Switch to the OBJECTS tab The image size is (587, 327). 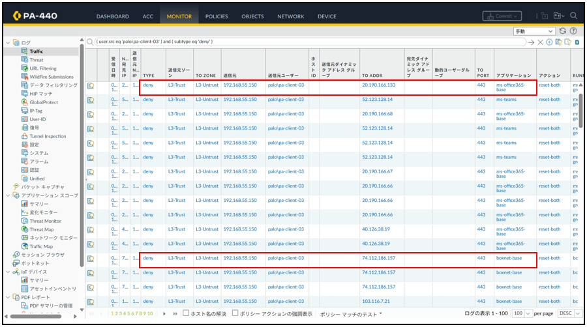click(252, 16)
